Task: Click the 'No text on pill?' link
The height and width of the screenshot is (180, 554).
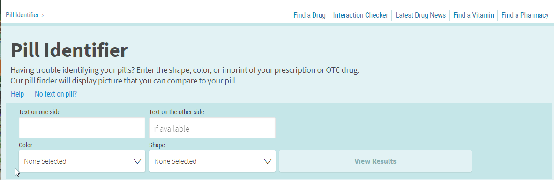Action: tap(56, 94)
